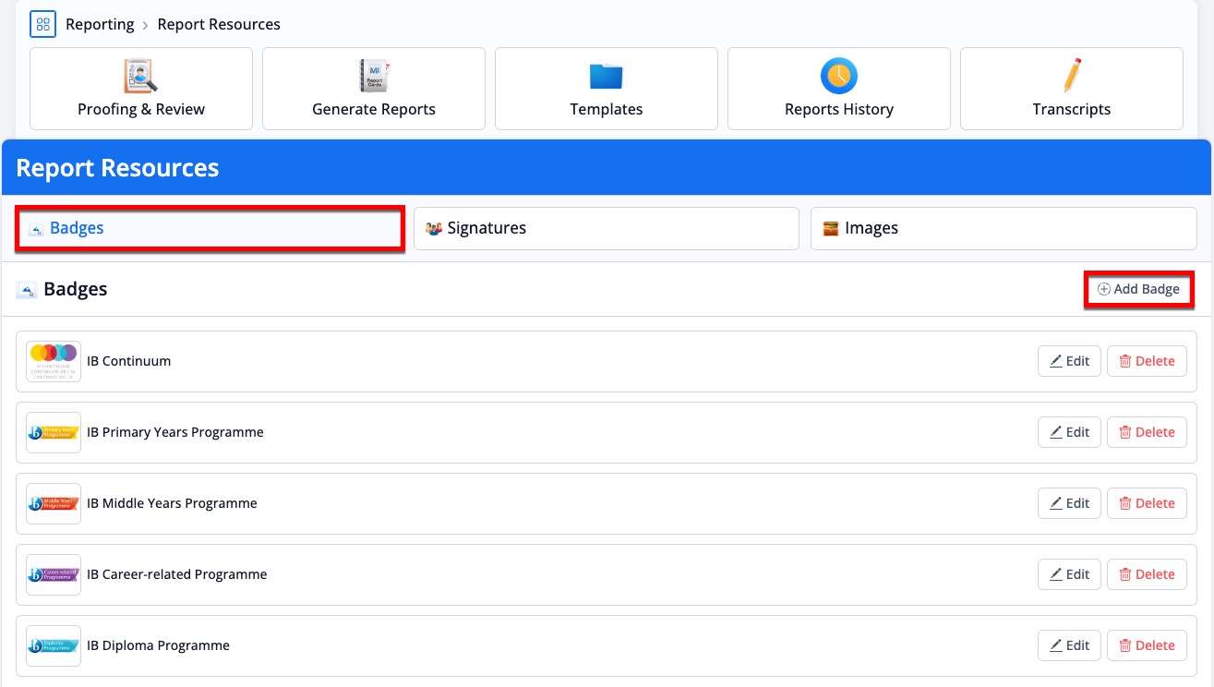Viewport: 1214px width, 687px height.
Task: Delete the IB Primary Years Programme badge
Action: [1147, 432]
